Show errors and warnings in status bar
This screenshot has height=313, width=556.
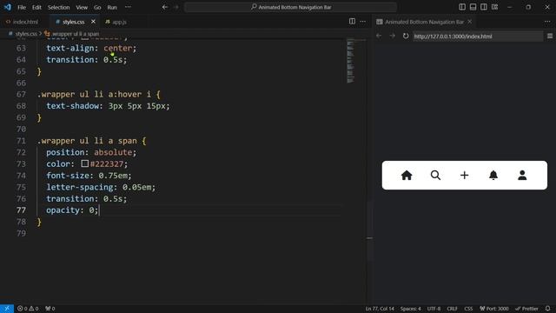pos(28,309)
